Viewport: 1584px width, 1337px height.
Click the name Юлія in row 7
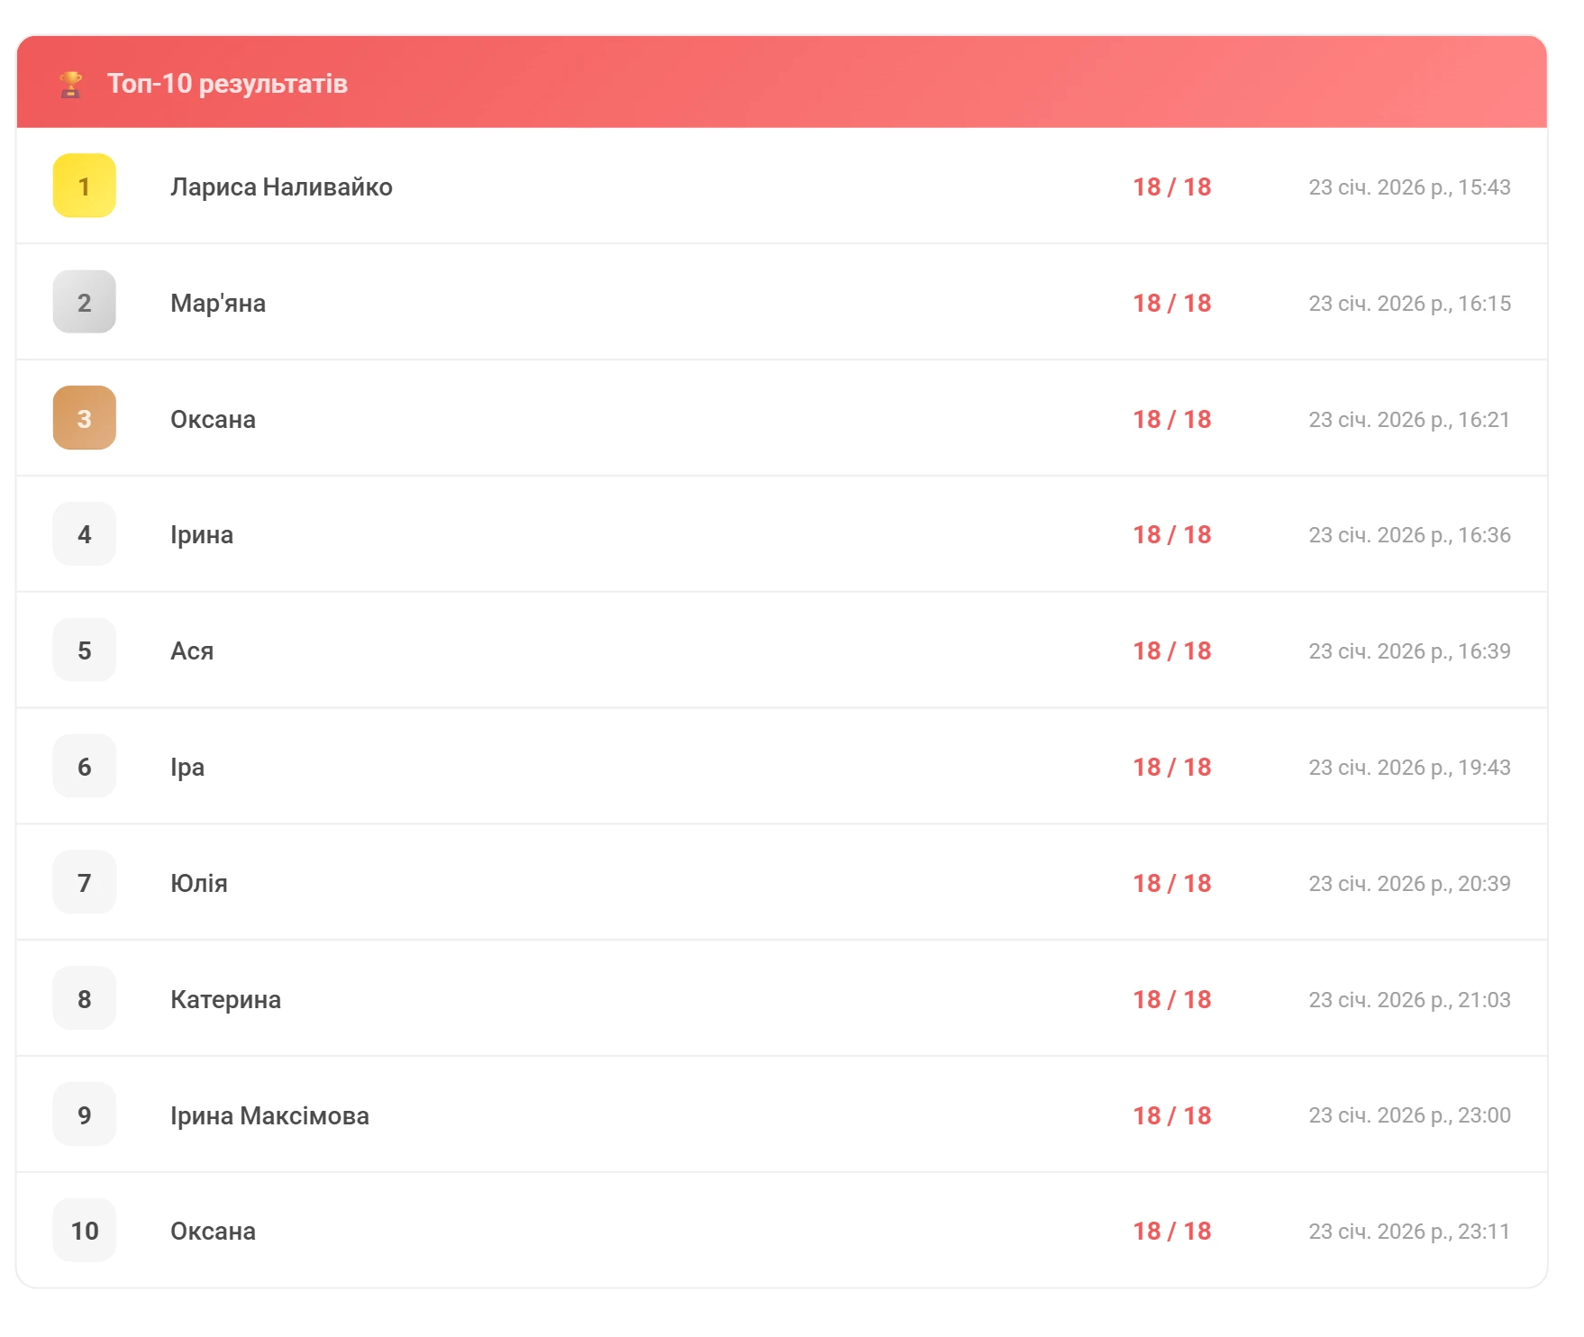(199, 883)
